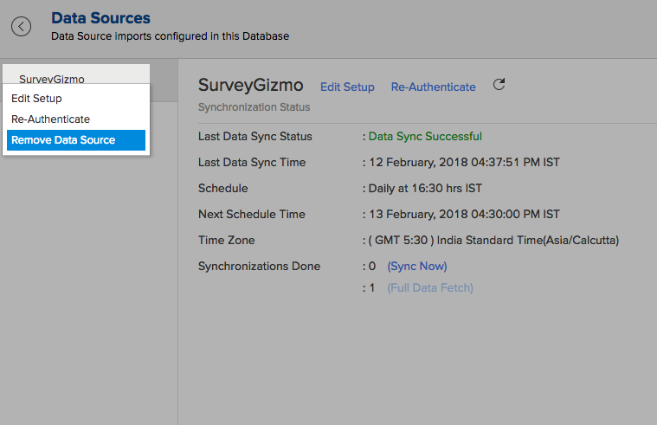Click the India Standard Time zone value

tap(493, 240)
